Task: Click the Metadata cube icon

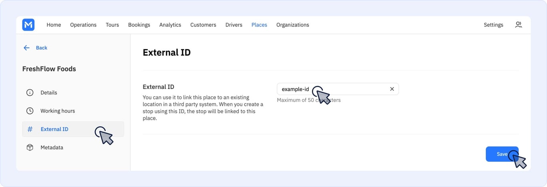Action: pyautogui.click(x=30, y=147)
